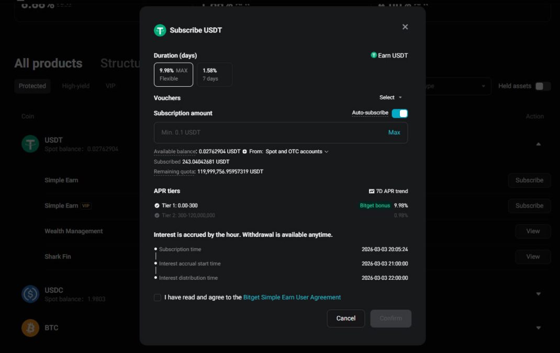Screen dimensions: 560x353
Task: Click the VIP badge next to Simple Earn
Action: (86, 206)
